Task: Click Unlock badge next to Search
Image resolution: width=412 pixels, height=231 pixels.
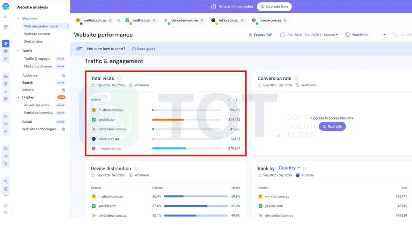Action: point(60,83)
